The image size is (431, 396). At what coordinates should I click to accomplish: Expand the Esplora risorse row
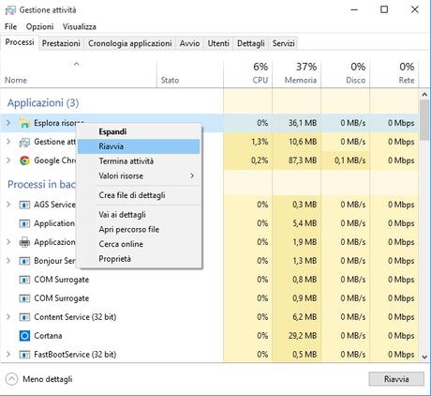pyautogui.click(x=8, y=123)
